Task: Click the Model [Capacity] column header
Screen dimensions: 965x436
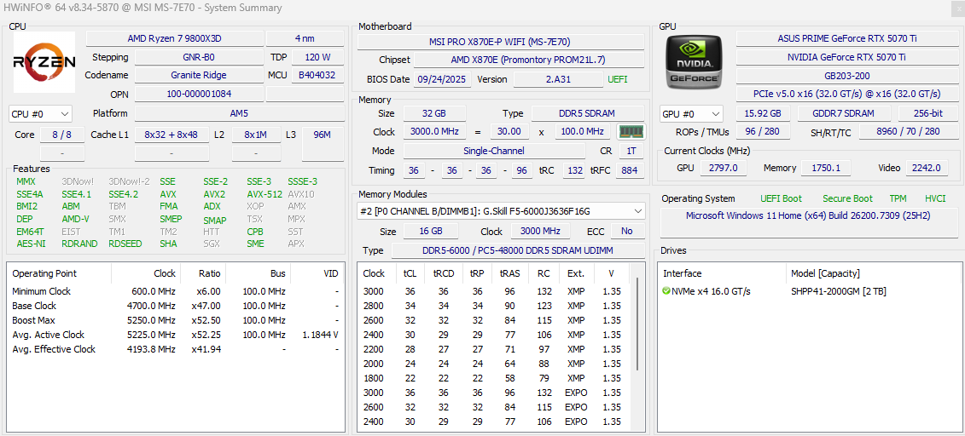Action: [825, 273]
